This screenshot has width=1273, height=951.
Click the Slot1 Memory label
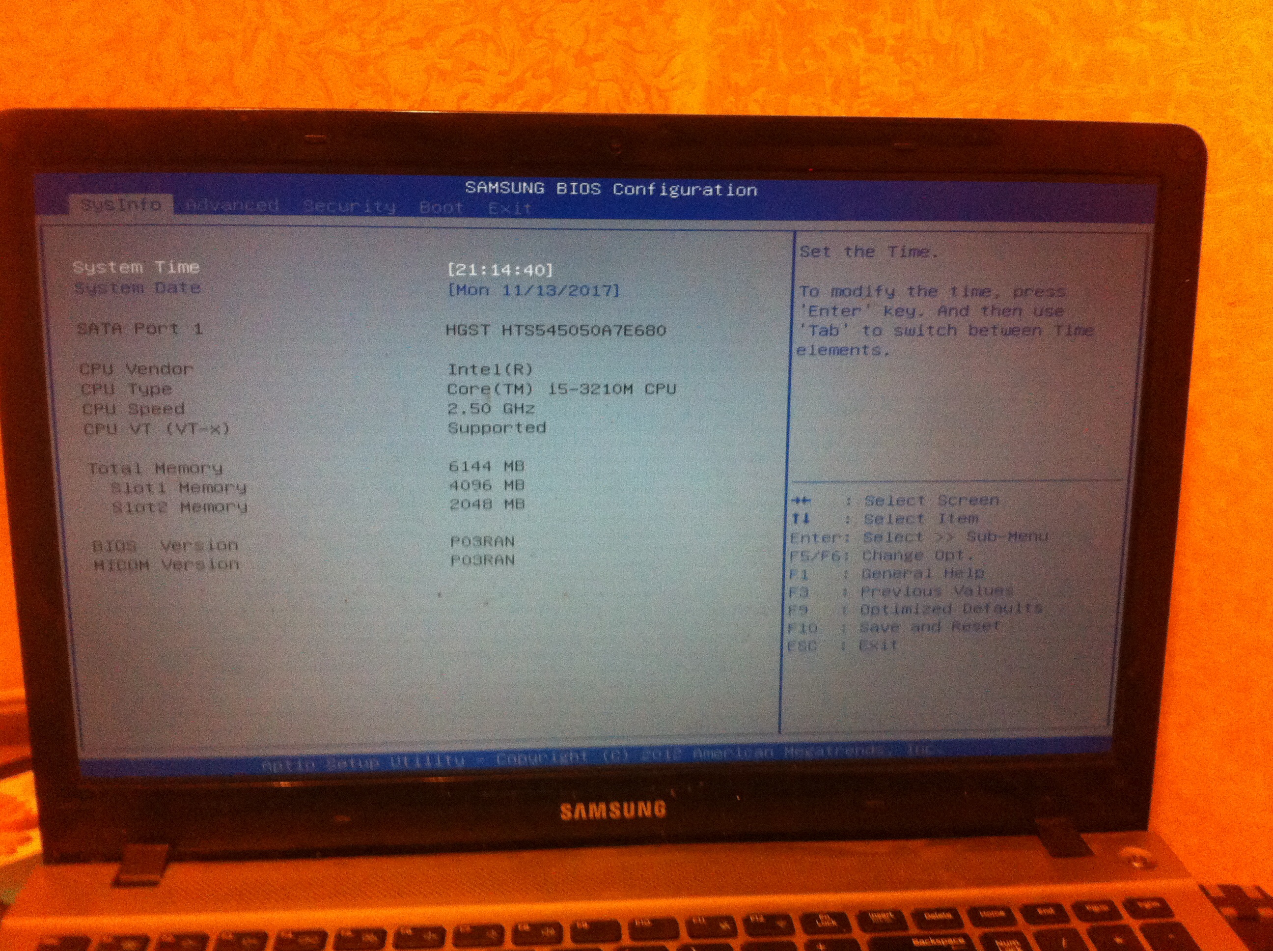178,488
